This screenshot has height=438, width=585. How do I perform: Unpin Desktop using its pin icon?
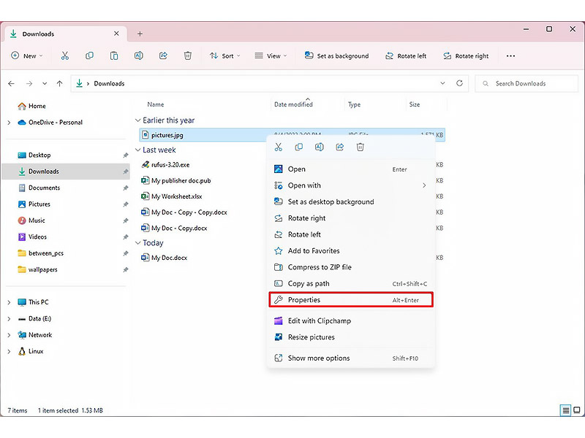click(126, 155)
